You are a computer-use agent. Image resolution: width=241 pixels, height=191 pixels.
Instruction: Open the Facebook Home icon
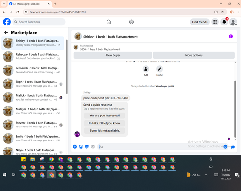(108, 22)
